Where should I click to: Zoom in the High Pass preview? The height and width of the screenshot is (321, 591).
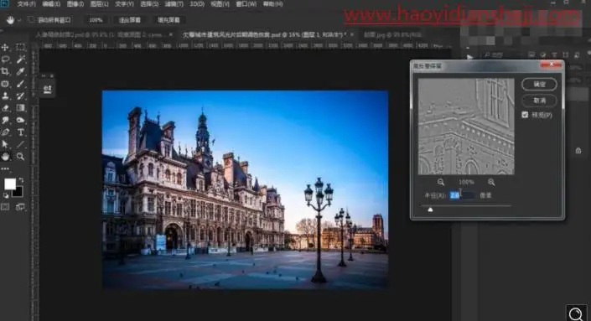tap(491, 183)
